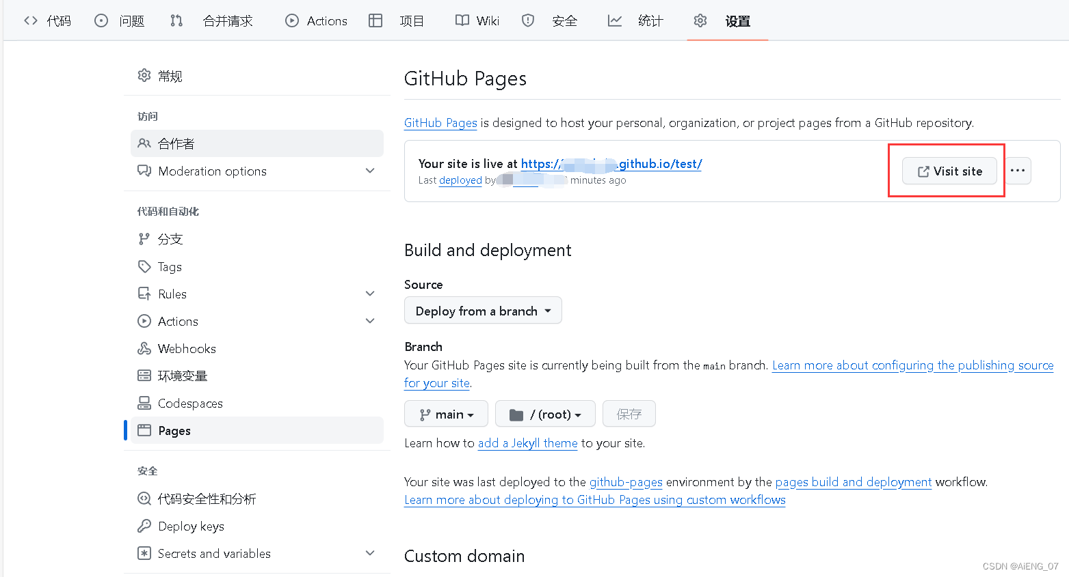The width and height of the screenshot is (1069, 577).
Task: Expand Secrets and variables chevron
Action: [370, 553]
